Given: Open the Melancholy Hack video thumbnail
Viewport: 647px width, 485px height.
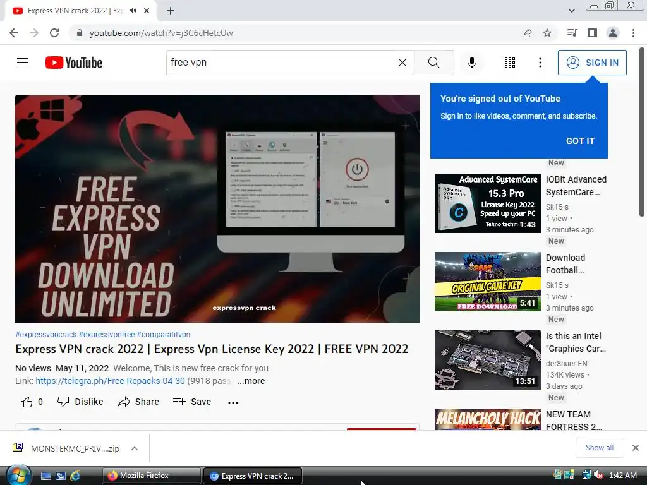Looking at the screenshot, I should tap(487, 419).
